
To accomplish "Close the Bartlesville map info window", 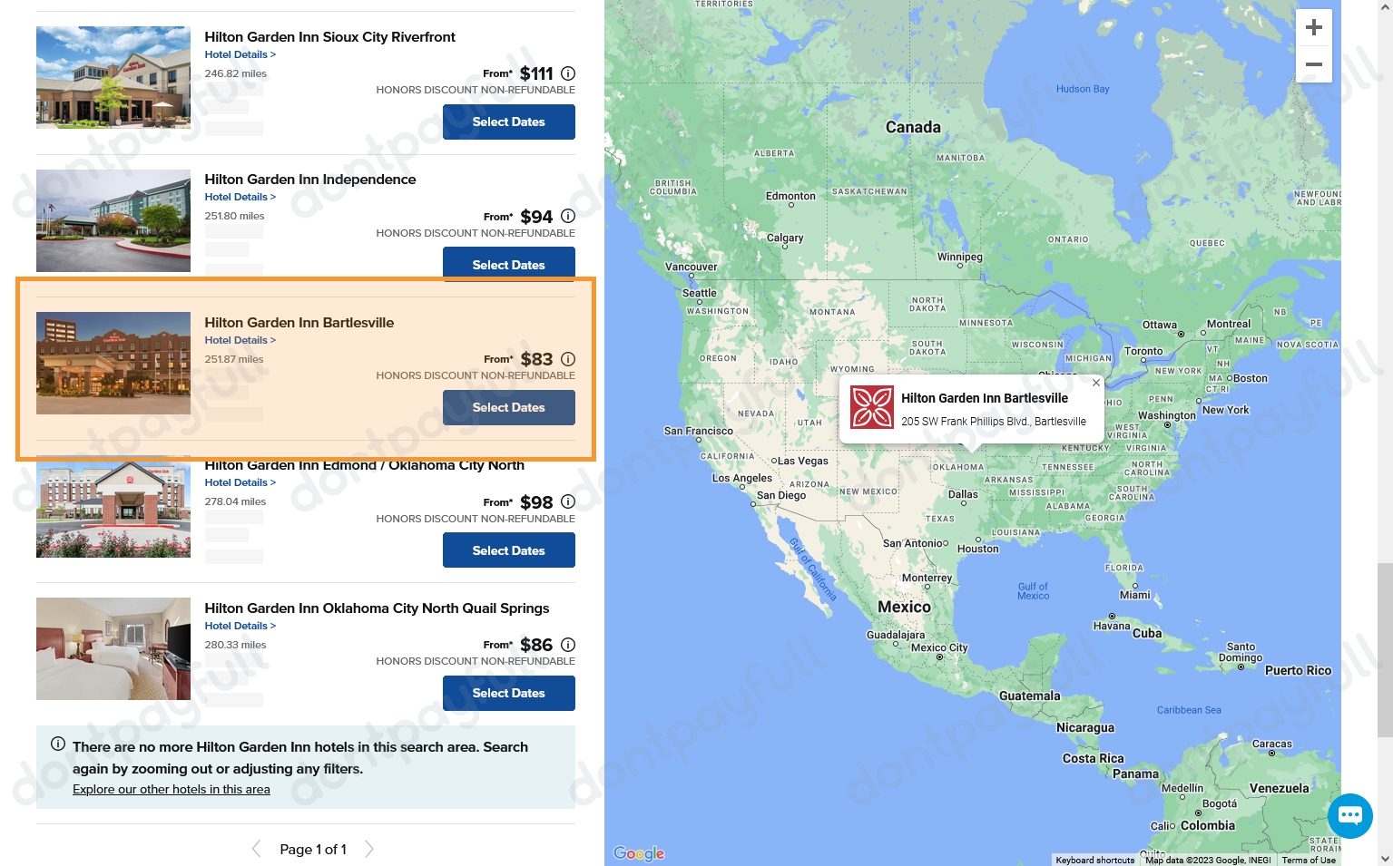I will coord(1096,383).
